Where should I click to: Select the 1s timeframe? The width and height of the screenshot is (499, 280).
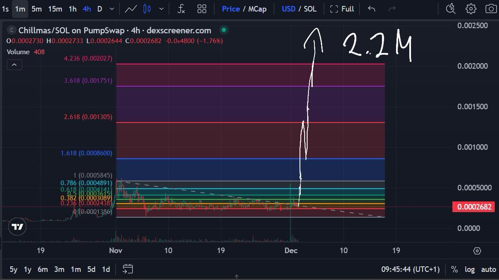click(x=5, y=9)
